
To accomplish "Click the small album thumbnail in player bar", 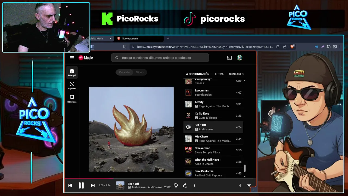I will point(120,185).
